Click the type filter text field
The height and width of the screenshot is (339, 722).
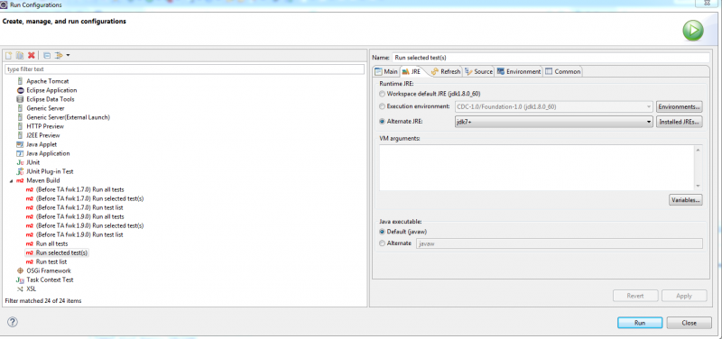tap(184, 69)
